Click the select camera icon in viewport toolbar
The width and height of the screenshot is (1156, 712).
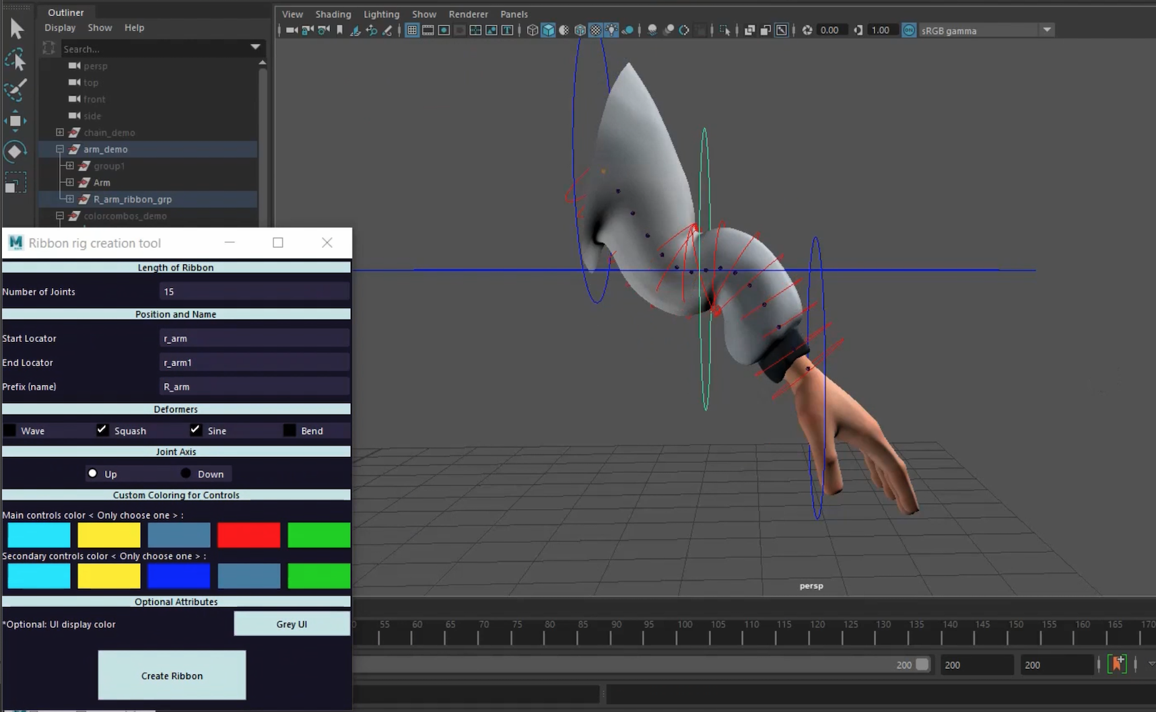(292, 30)
